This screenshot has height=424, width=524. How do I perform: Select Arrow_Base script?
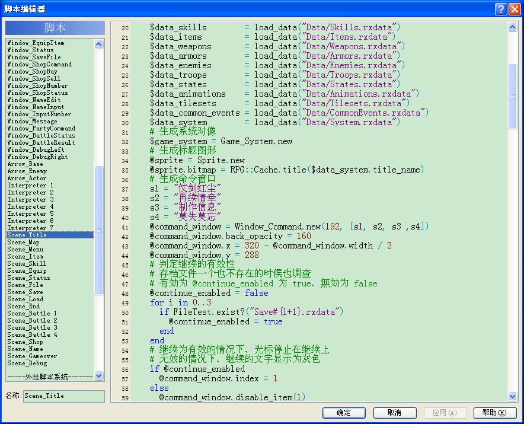point(25,164)
